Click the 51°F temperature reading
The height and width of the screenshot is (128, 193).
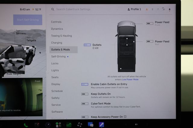pos(38,9)
